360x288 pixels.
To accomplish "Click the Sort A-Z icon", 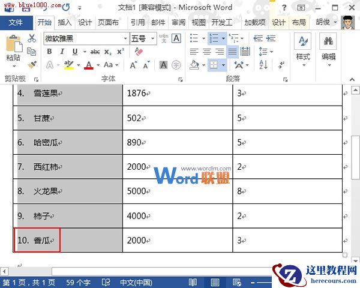I will [x=263, y=65].
